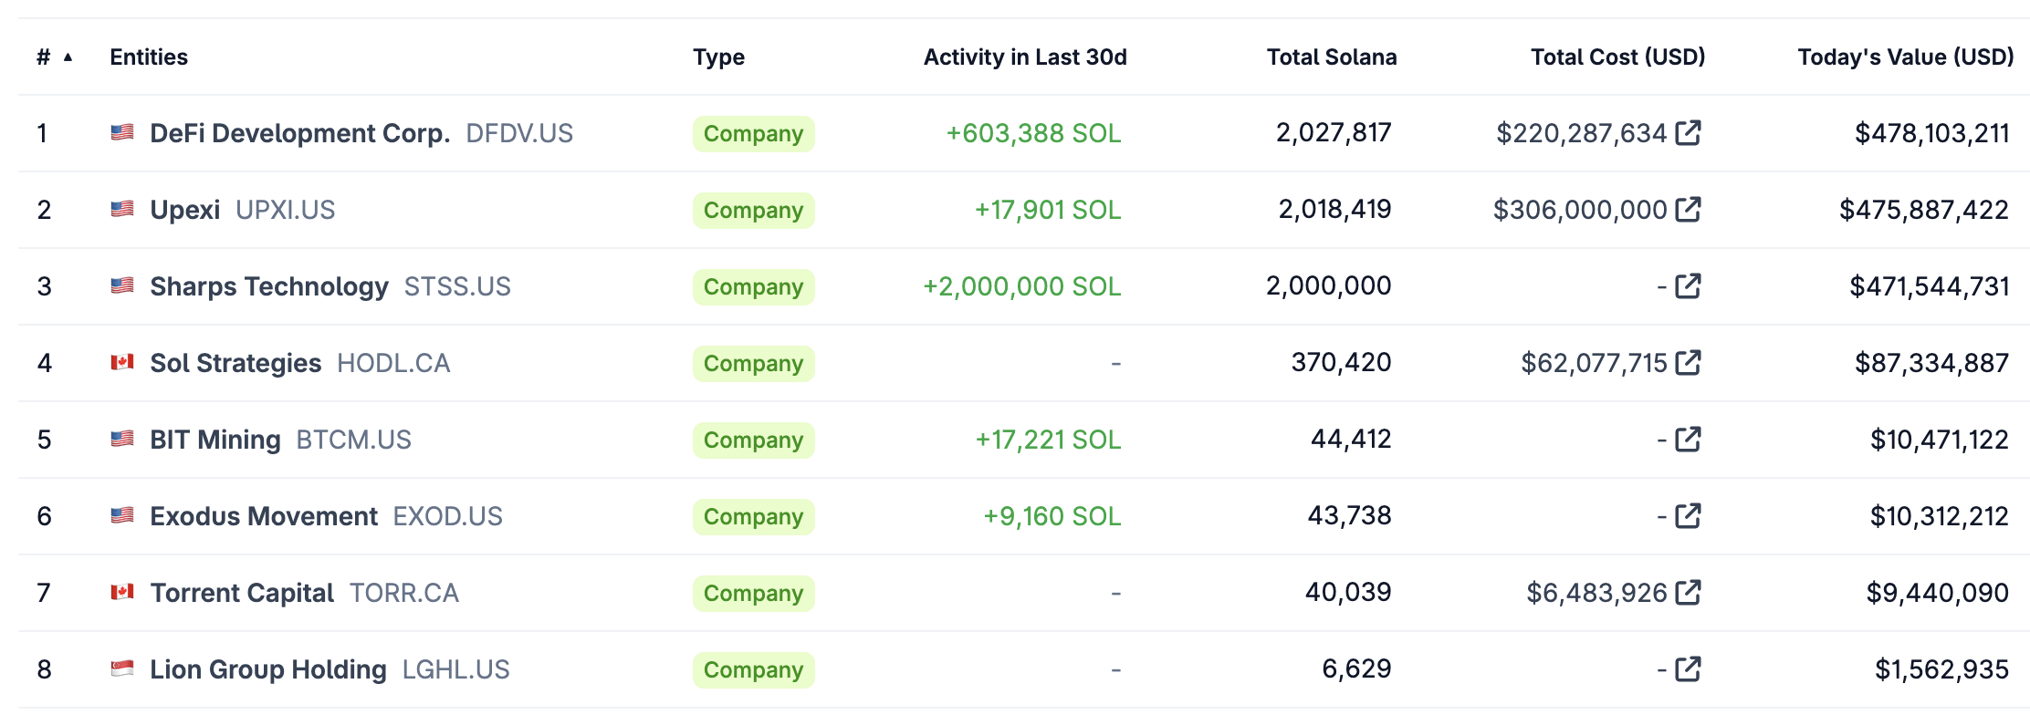Image resolution: width=2030 pixels, height=715 pixels.
Task: Sort table by Entities column header
Action: pos(149,57)
